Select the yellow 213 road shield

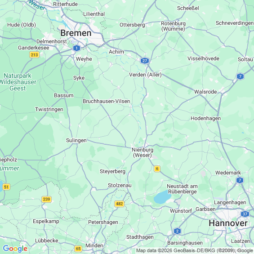pos(34,55)
